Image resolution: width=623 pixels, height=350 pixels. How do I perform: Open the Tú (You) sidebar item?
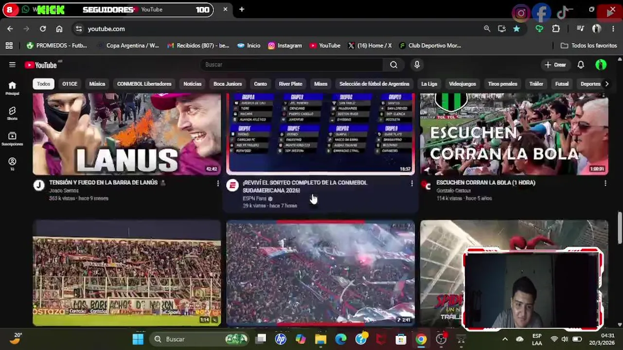(12, 164)
